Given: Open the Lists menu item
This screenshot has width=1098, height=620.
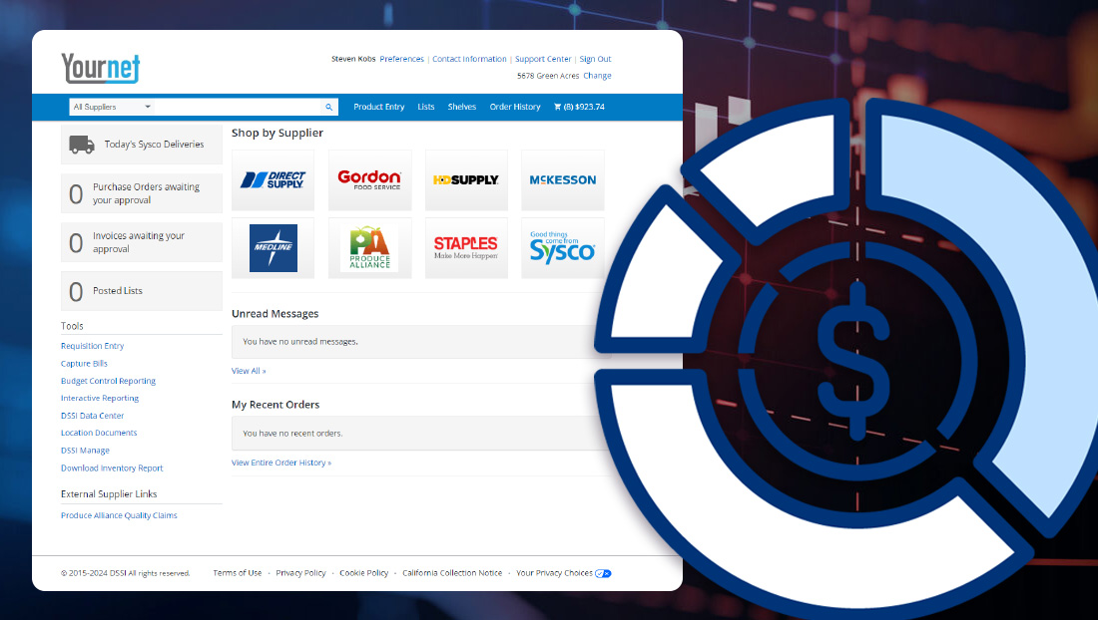Looking at the screenshot, I should point(426,107).
